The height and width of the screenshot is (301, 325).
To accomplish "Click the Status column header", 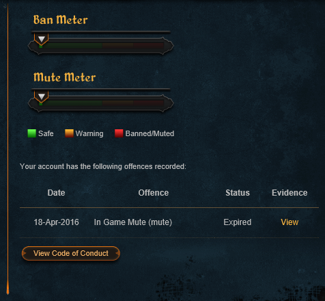I will (x=238, y=193).
